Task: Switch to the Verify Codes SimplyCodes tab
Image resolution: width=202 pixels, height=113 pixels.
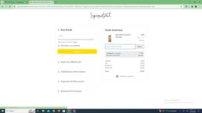Action: coord(15,2)
